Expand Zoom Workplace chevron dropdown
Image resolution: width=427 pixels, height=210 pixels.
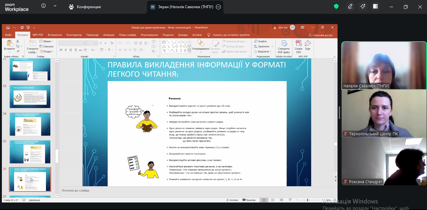click(55, 6)
